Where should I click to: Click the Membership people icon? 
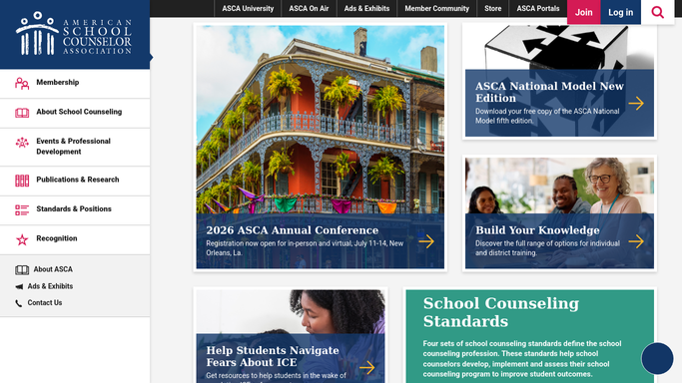pos(22,83)
